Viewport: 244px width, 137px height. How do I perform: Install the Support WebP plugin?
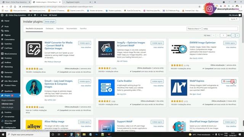(157, 122)
